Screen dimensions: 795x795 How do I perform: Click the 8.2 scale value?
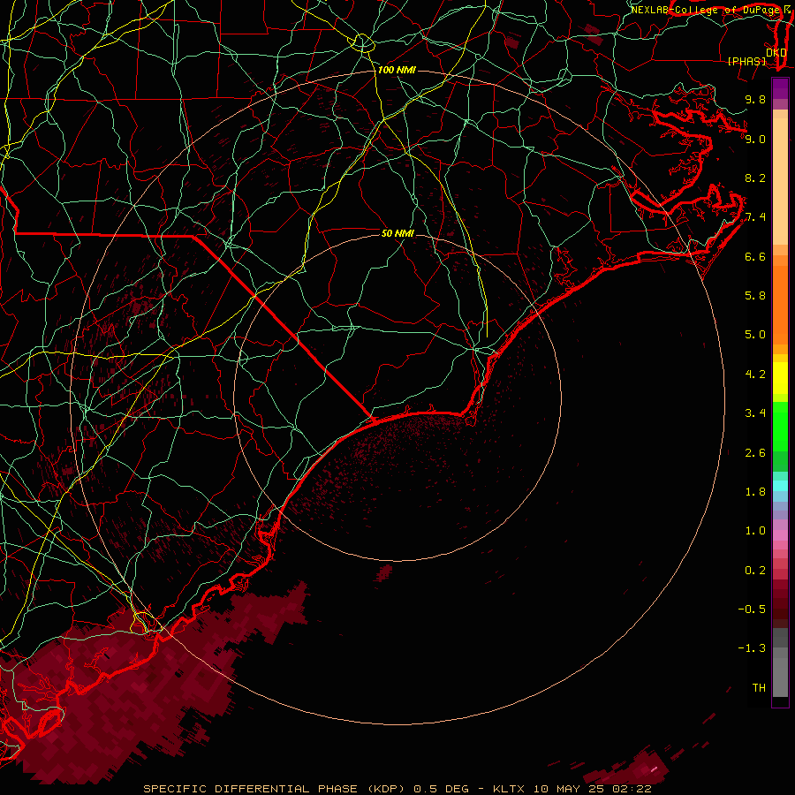(x=755, y=178)
